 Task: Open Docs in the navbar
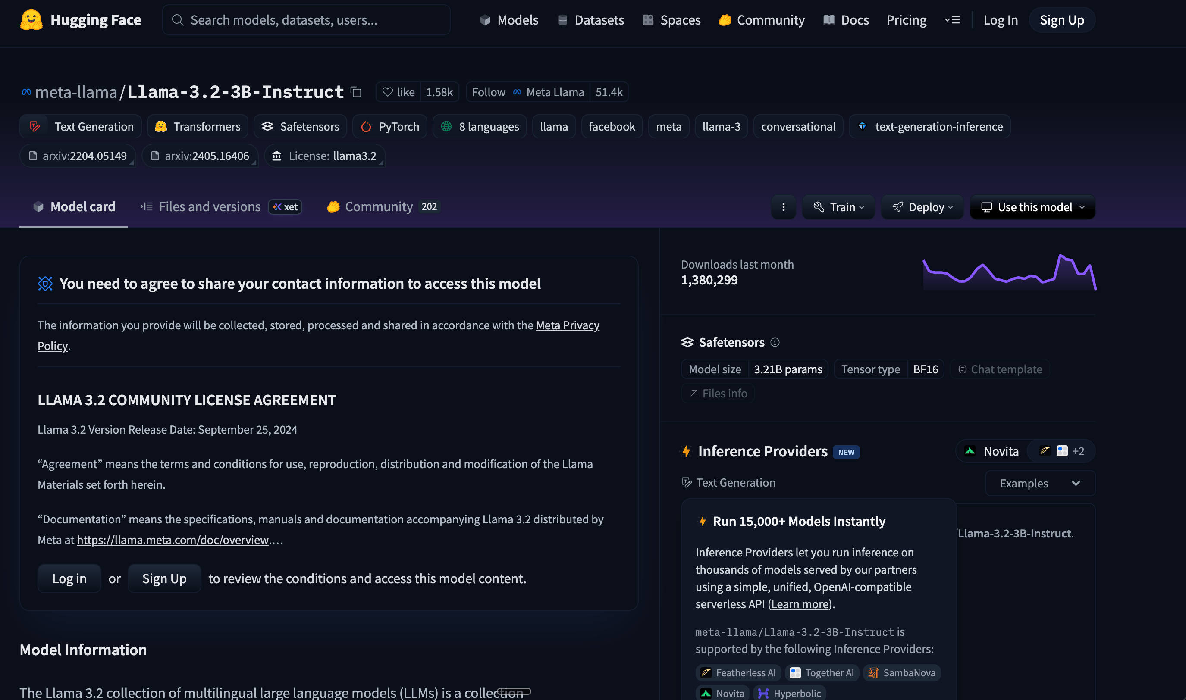click(x=846, y=20)
